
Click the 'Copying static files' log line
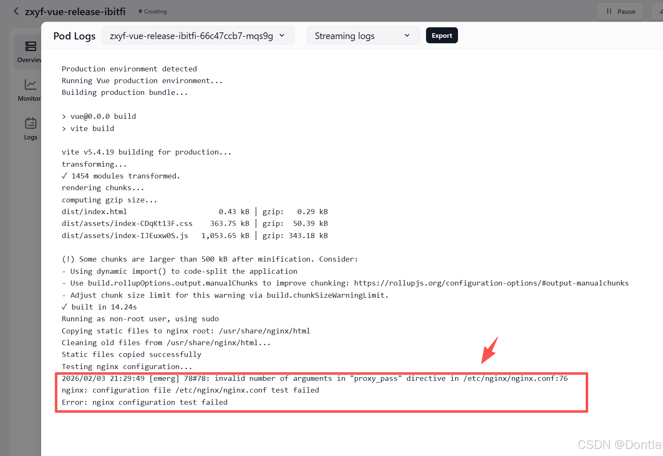(x=186, y=331)
